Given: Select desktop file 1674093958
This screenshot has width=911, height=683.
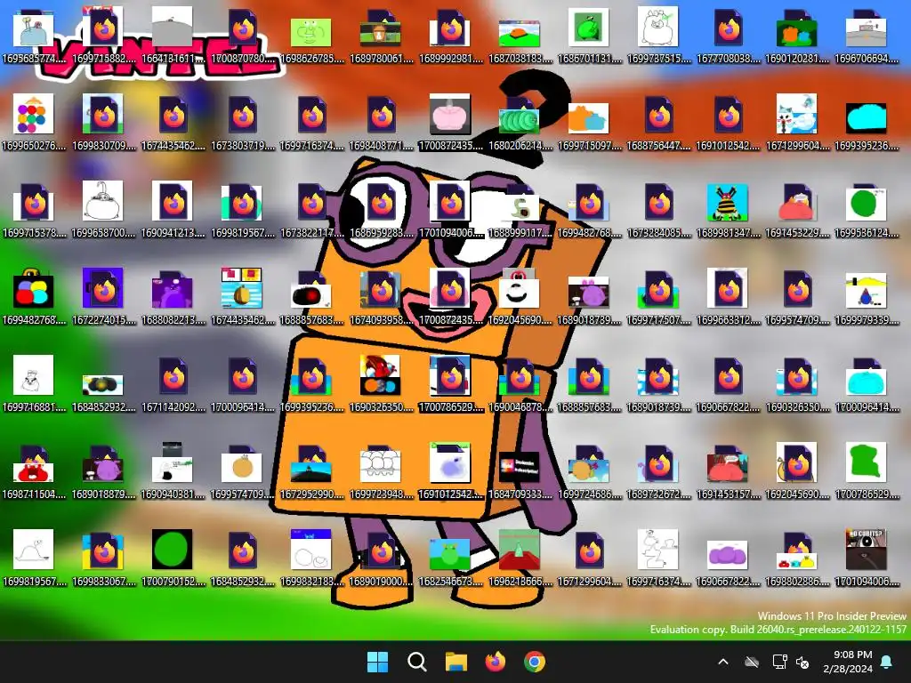Looking at the screenshot, I should click(x=381, y=297).
